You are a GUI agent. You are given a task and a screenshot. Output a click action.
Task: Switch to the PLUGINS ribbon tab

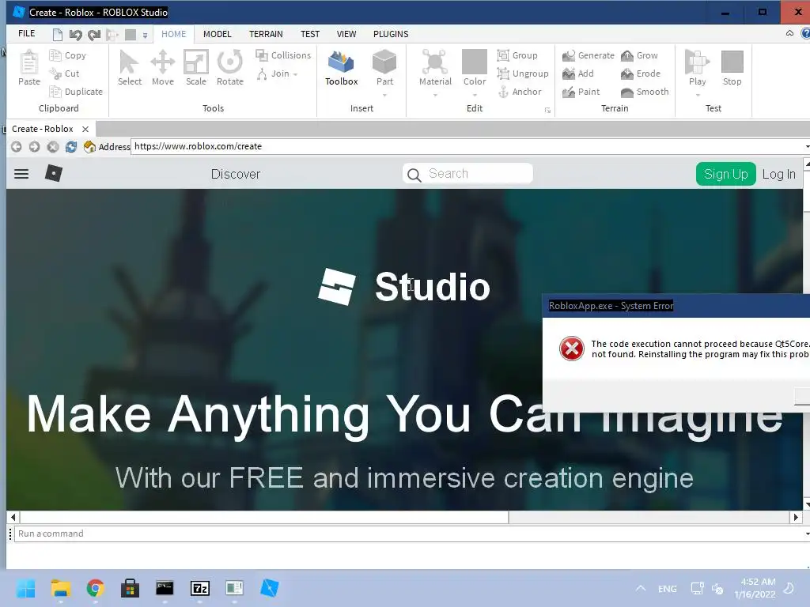(x=391, y=34)
